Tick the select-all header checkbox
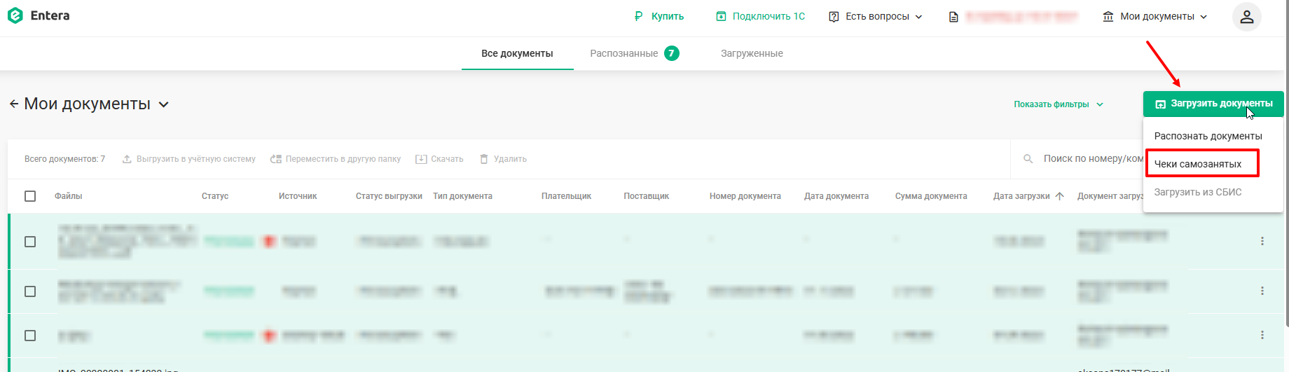The height and width of the screenshot is (372, 1289). click(x=30, y=196)
